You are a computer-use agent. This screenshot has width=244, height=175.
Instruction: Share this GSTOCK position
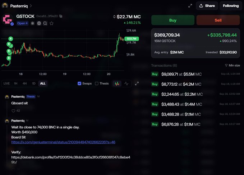(207, 6)
